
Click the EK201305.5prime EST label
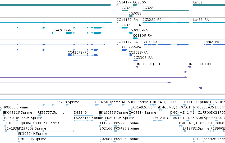point(120,118)
